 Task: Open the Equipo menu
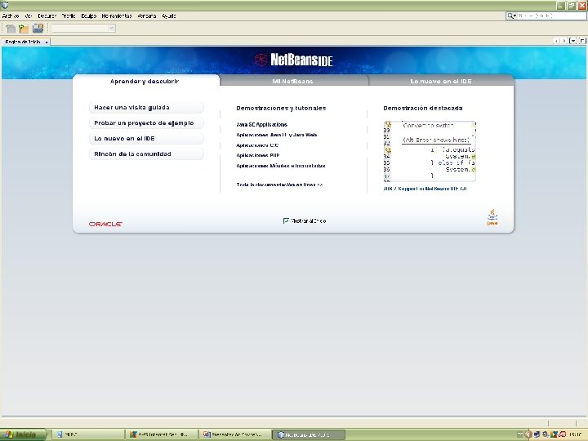point(89,16)
